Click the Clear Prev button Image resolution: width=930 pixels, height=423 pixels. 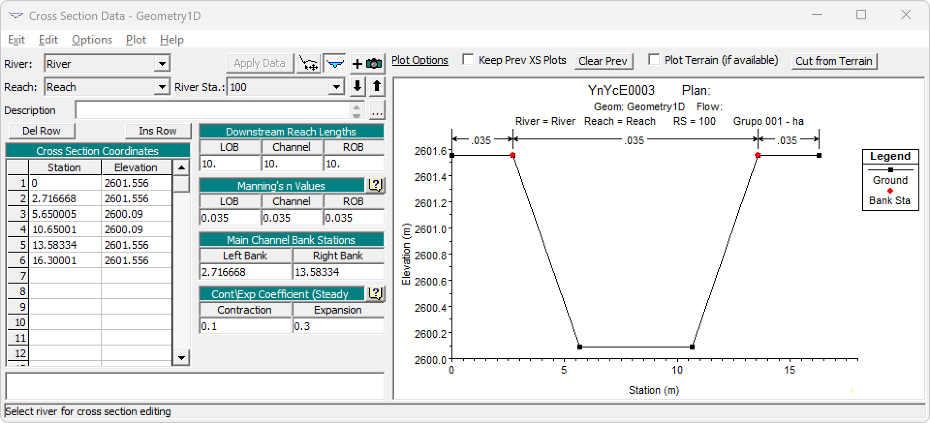point(603,61)
